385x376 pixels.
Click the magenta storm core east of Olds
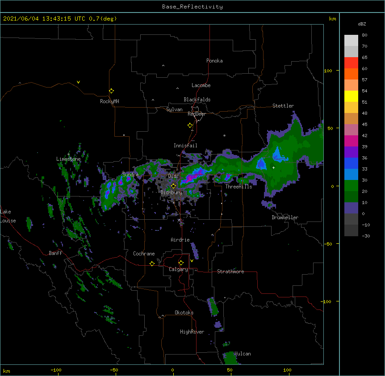point(191,178)
